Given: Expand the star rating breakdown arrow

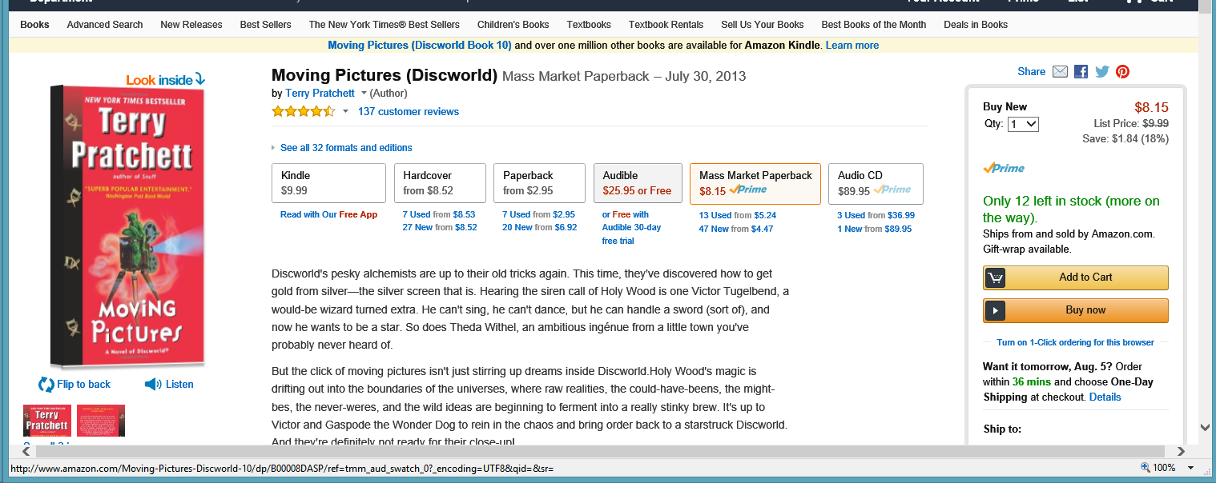Looking at the screenshot, I should [x=345, y=112].
